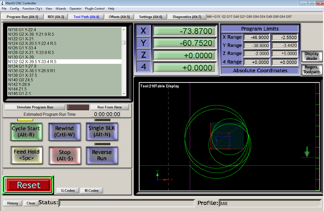Click the simulation progress indicator bar
The image size is (324, 211).
click(x=78, y=107)
